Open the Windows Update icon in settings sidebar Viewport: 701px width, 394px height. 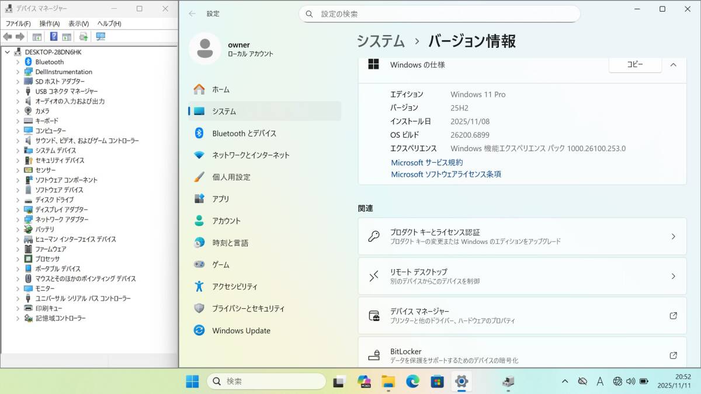coord(199,330)
